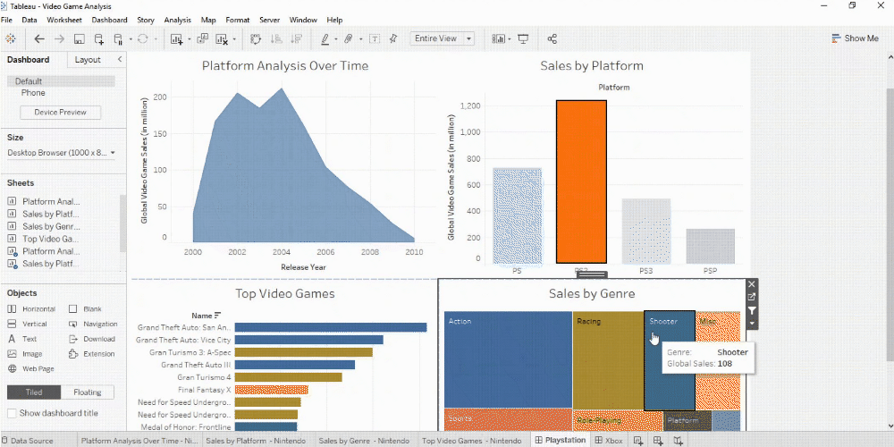Switch to the Layout tab
Viewport: 894px width, 447px height.
pyautogui.click(x=88, y=59)
